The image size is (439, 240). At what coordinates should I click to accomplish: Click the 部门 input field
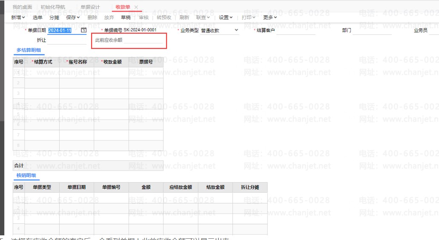point(372,30)
